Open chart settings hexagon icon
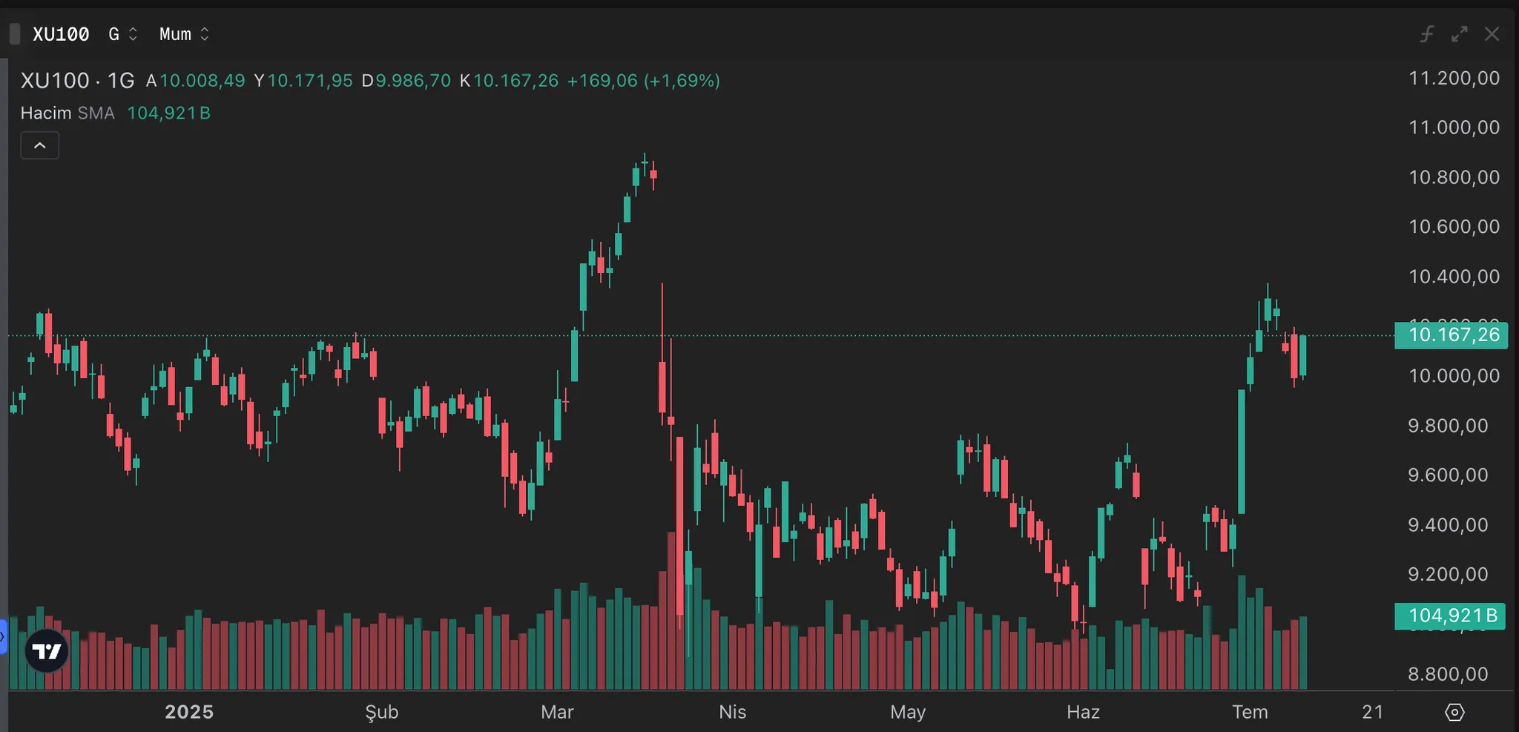The height and width of the screenshot is (732, 1519). pyautogui.click(x=1455, y=712)
